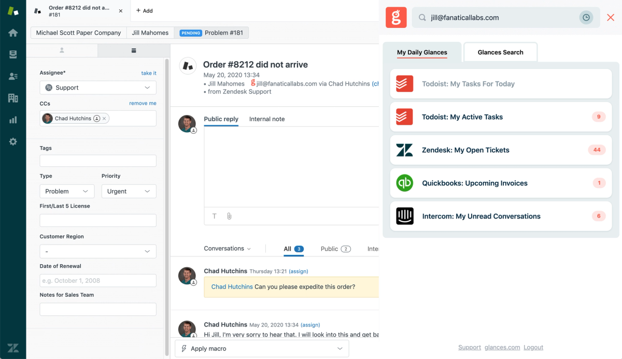Click the remove me link
Screen dimensions: 622x359
coord(143,103)
